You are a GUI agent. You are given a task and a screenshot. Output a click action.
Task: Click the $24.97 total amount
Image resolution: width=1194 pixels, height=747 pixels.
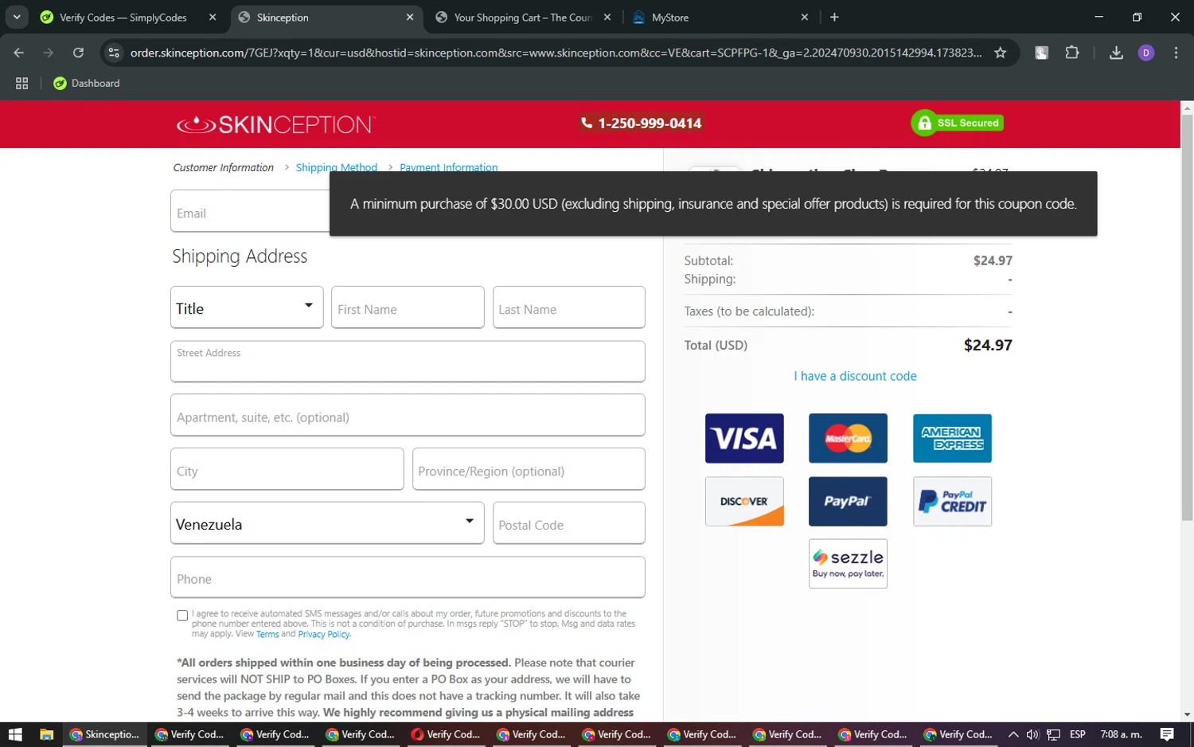(x=988, y=345)
